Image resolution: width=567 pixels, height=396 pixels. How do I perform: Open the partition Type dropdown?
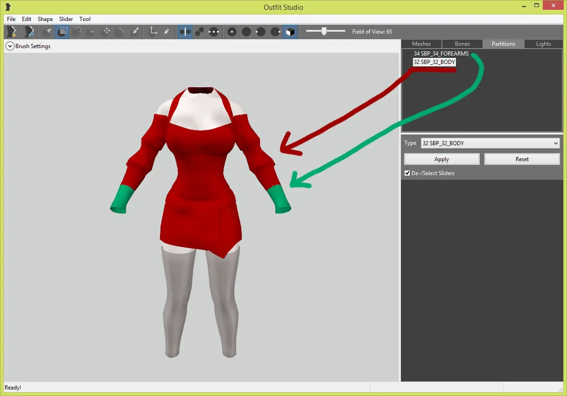pyautogui.click(x=490, y=143)
